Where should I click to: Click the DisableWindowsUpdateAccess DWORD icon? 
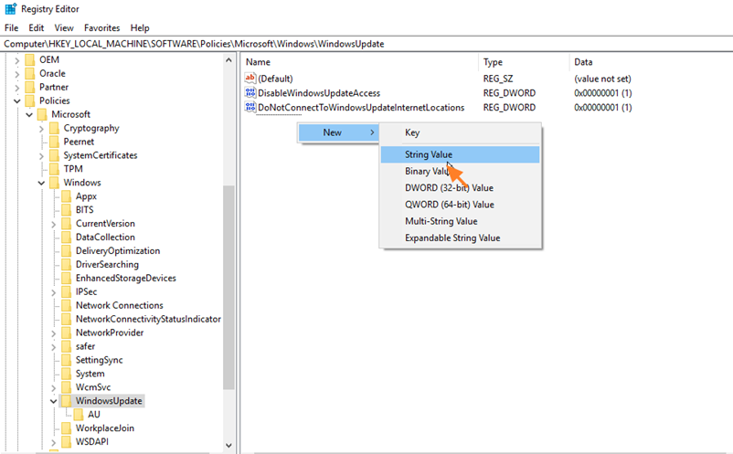pyautogui.click(x=250, y=93)
